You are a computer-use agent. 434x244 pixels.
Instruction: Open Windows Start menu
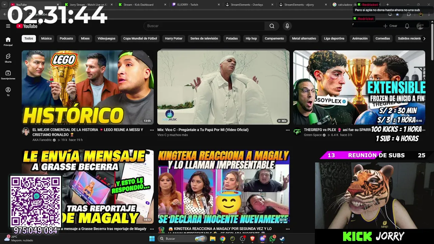pos(152,239)
